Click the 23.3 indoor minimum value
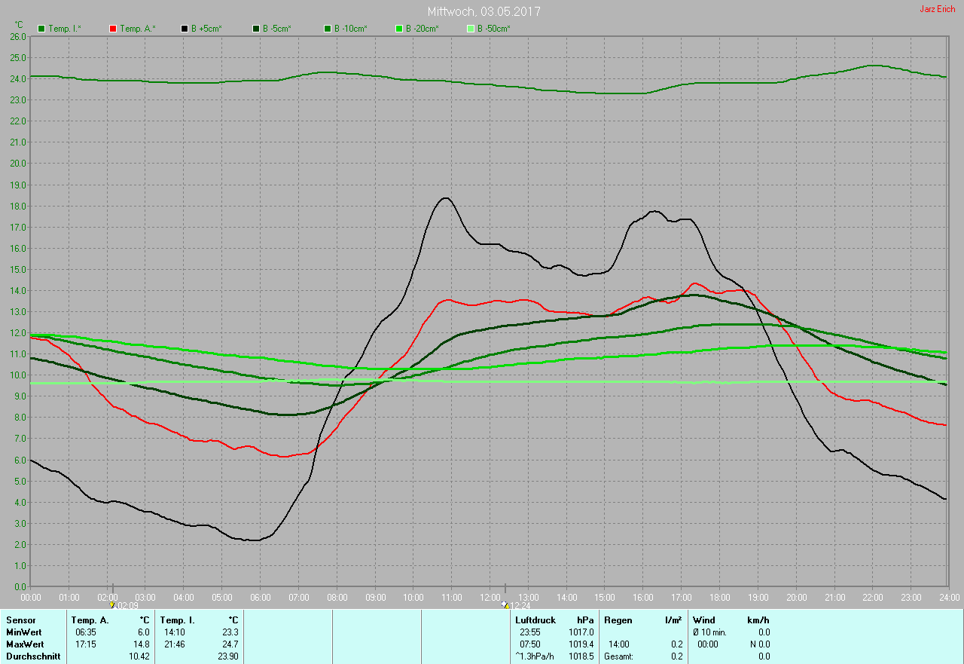This screenshot has height=664, width=964. pyautogui.click(x=230, y=632)
